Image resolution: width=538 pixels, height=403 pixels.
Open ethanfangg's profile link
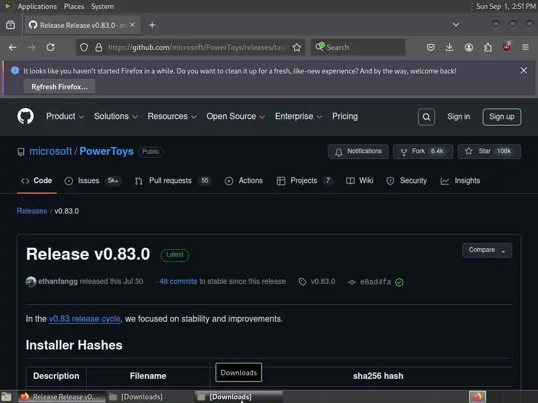(x=58, y=281)
